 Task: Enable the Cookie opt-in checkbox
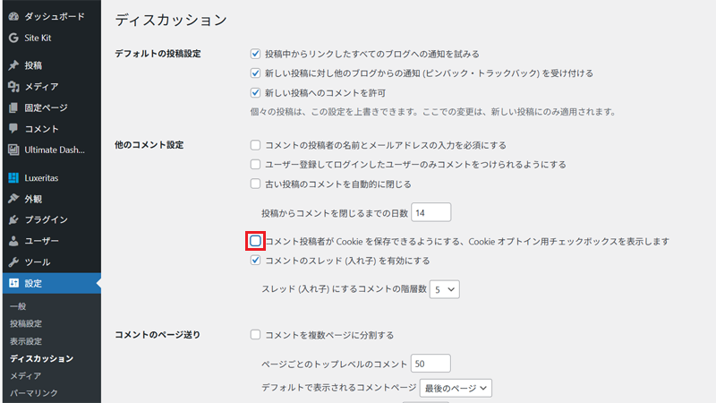pos(256,241)
